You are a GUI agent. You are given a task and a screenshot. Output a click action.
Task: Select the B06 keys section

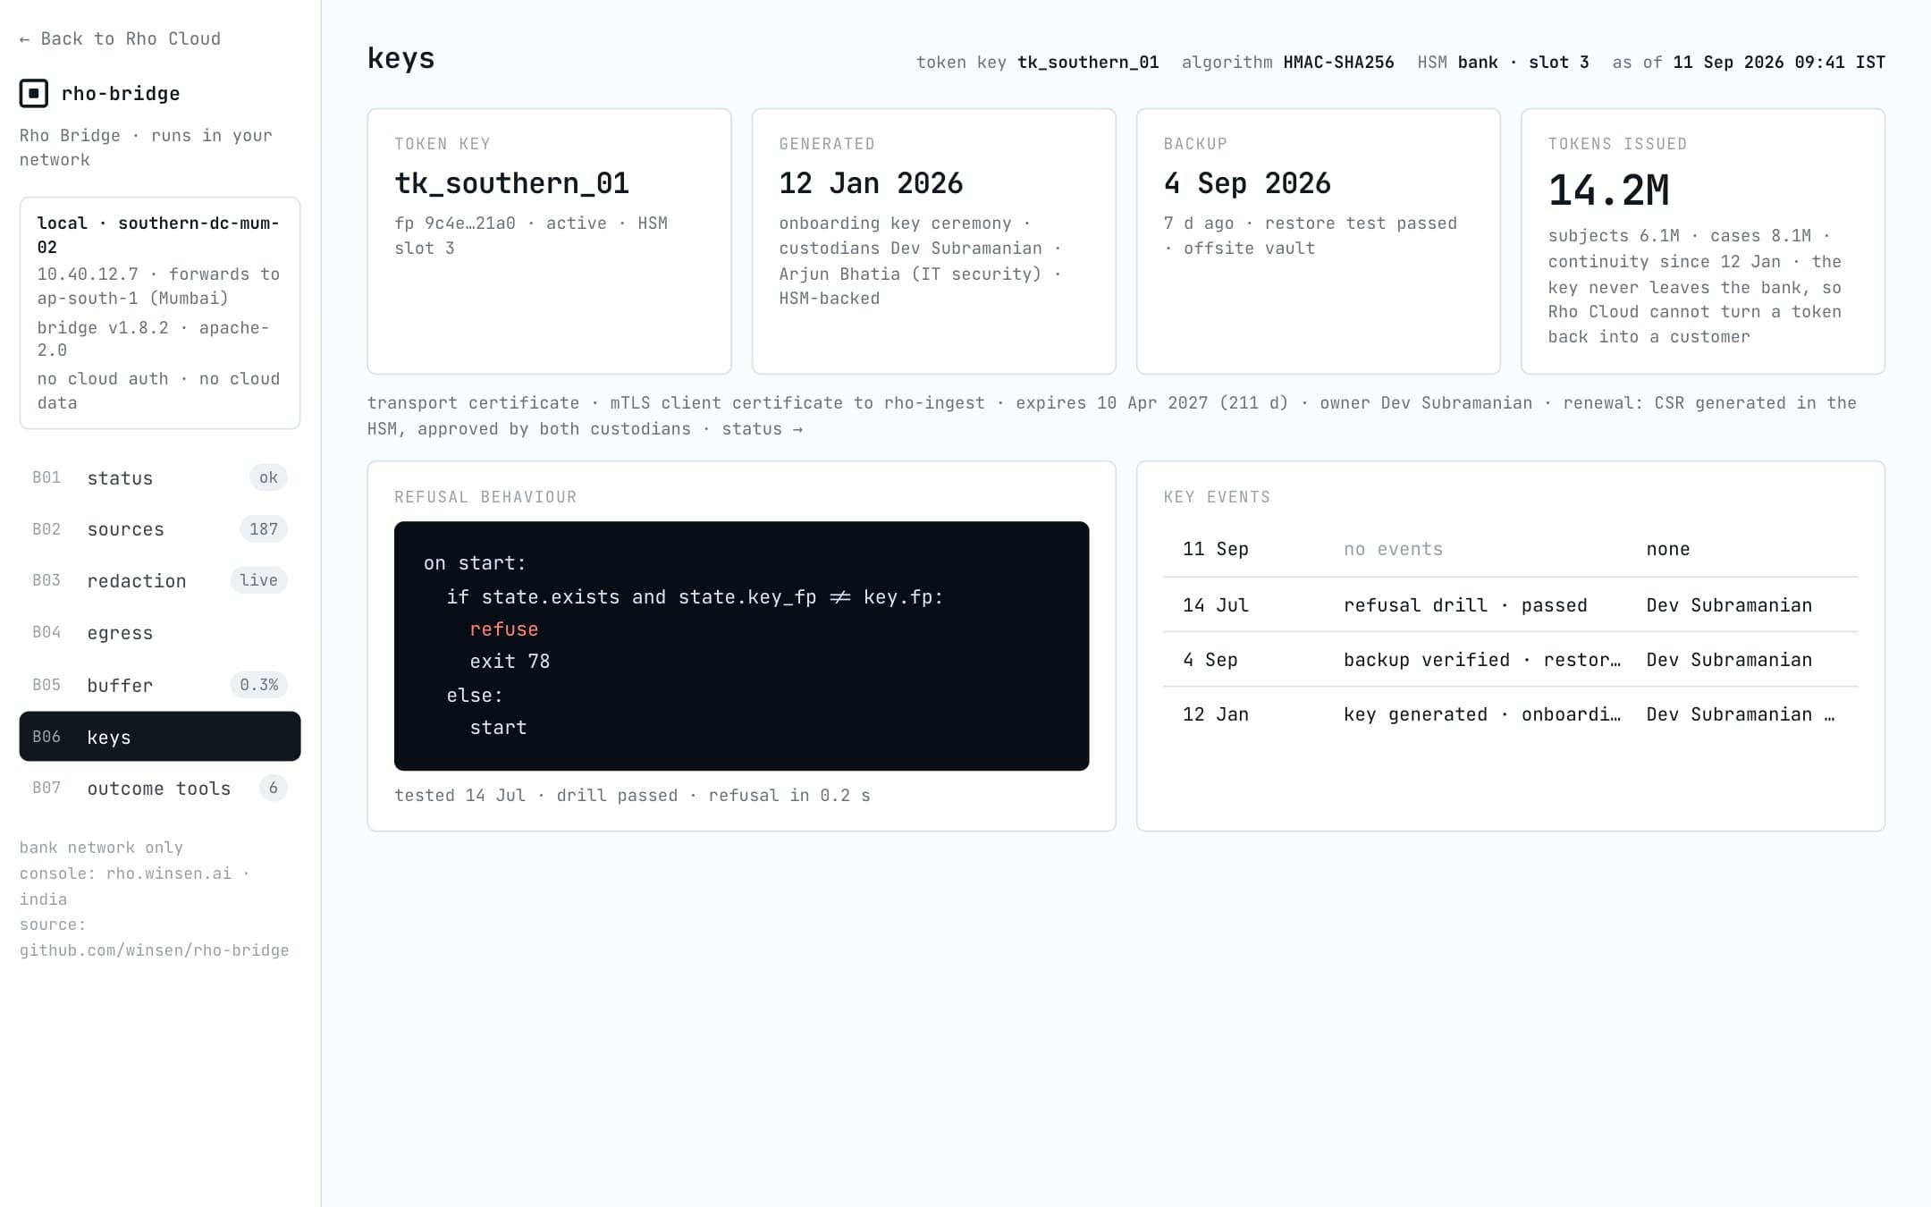[x=160, y=737]
